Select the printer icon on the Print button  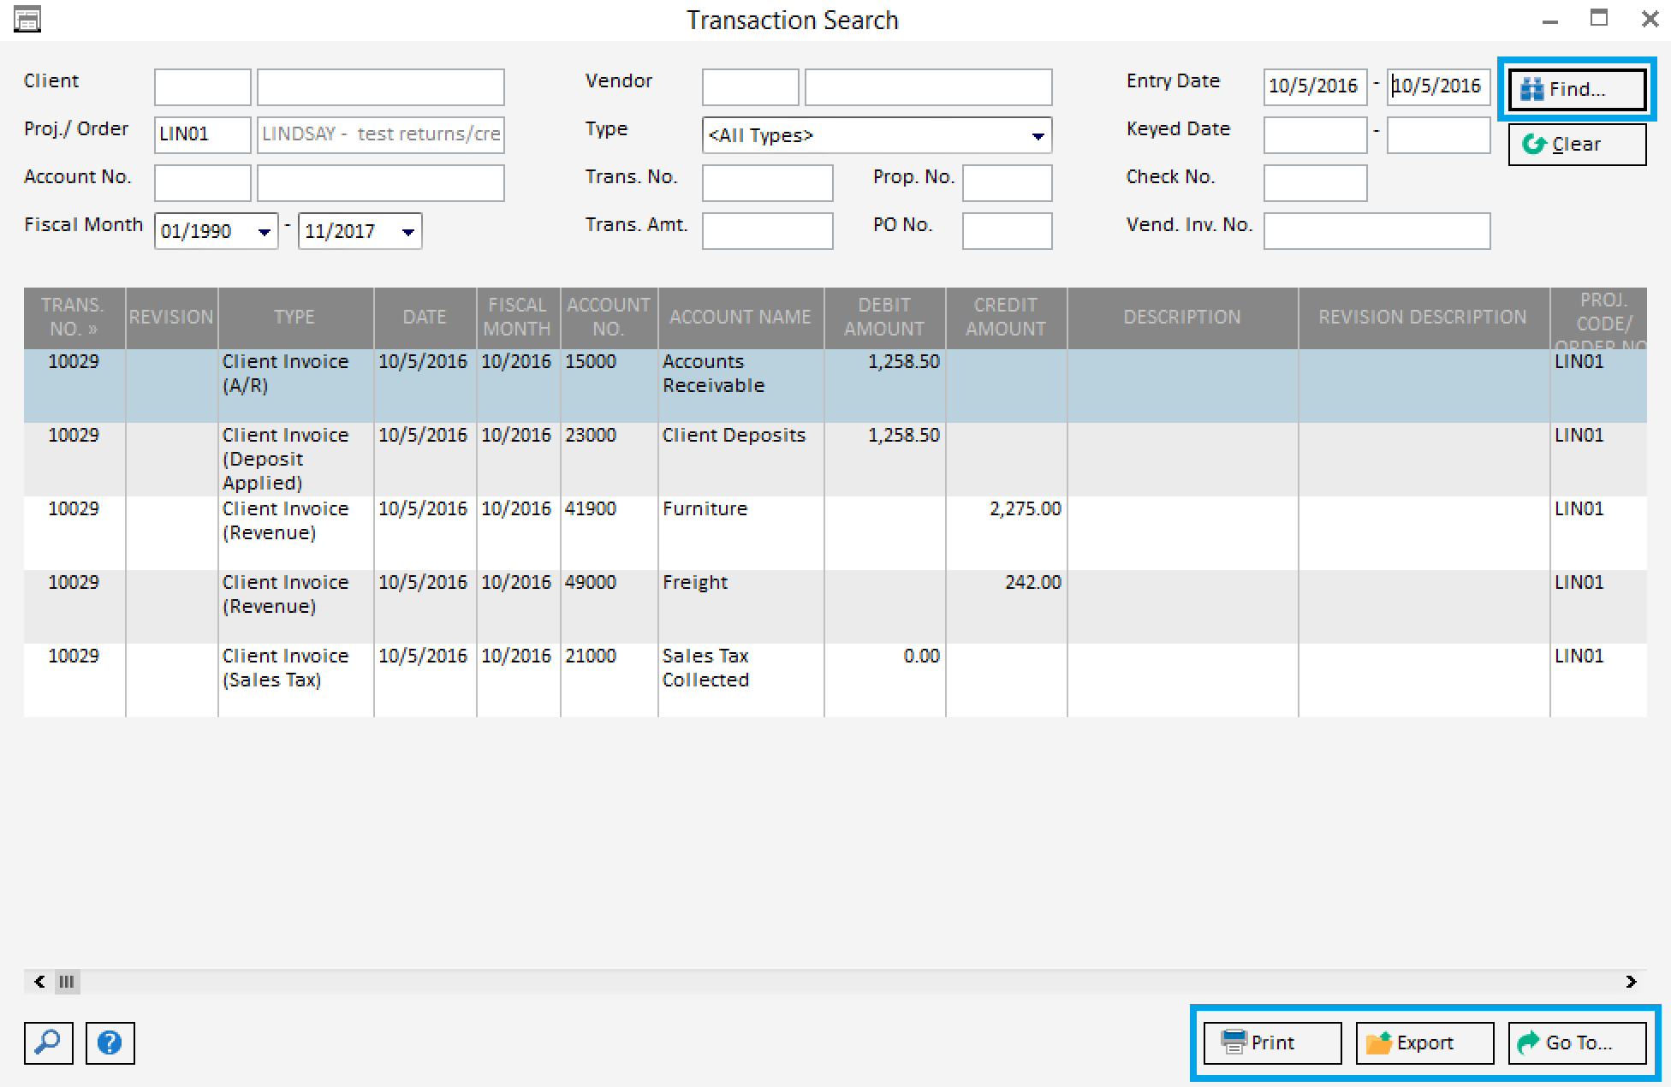(x=1233, y=1042)
